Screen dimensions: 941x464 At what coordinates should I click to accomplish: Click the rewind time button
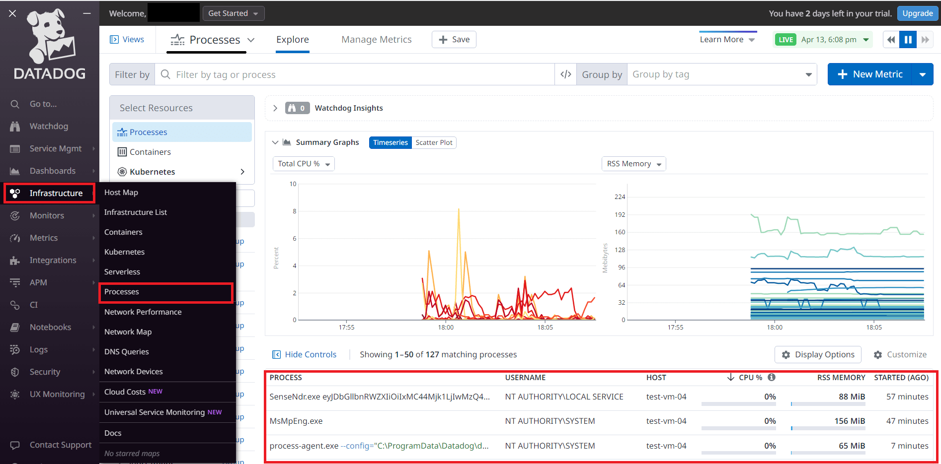point(891,40)
